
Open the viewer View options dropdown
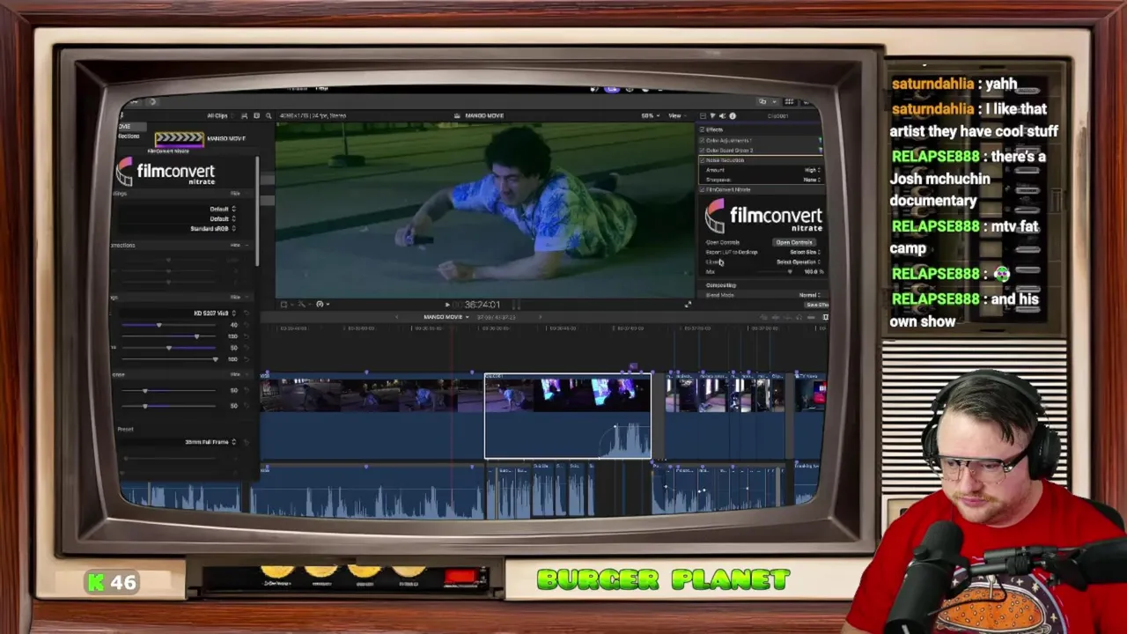click(676, 115)
